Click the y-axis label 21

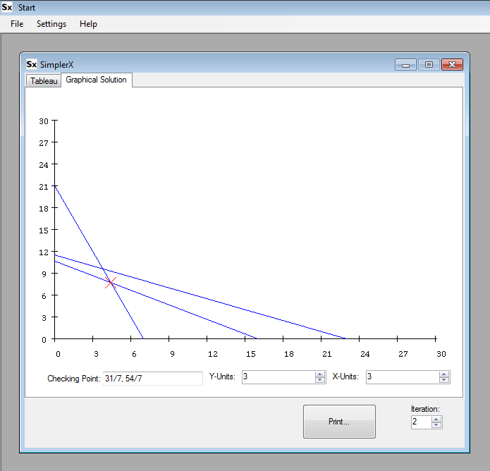tap(44, 187)
